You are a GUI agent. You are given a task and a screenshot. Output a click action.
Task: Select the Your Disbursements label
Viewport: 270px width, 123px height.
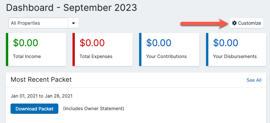point(235,56)
